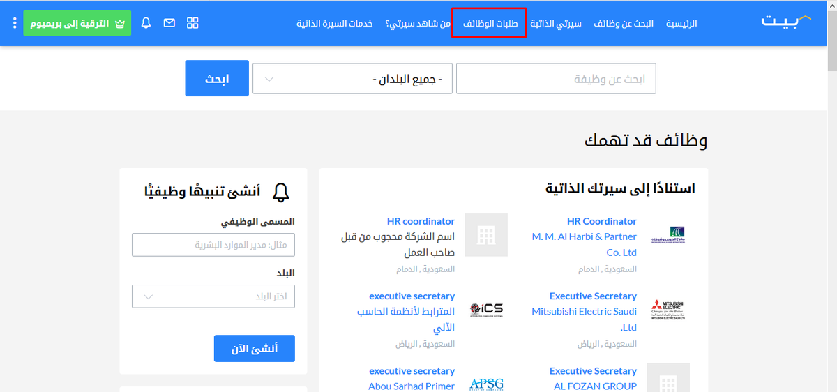Open خدمات السيرة الذاتية menu item
The width and height of the screenshot is (837, 392).
334,23
